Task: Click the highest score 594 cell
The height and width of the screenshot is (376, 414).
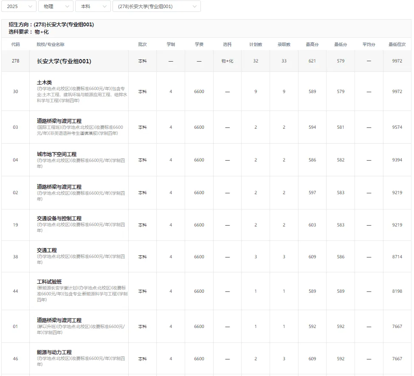Action: point(312,127)
